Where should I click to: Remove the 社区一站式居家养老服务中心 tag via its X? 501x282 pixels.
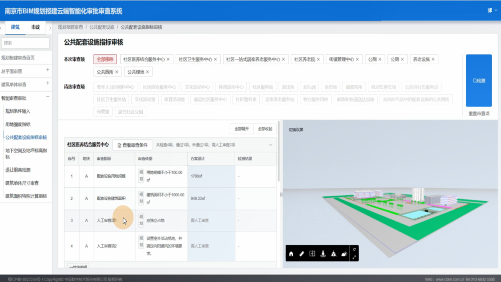pyautogui.click(x=283, y=59)
